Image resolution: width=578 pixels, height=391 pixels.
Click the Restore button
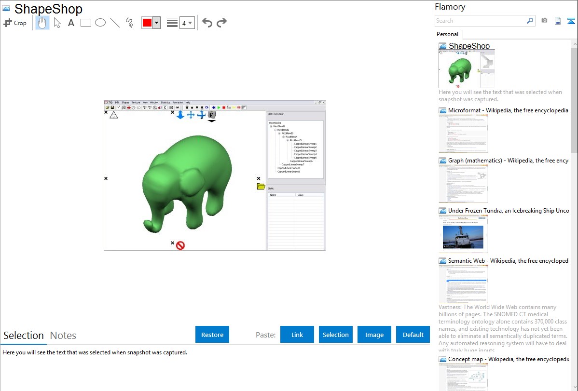[212, 335]
